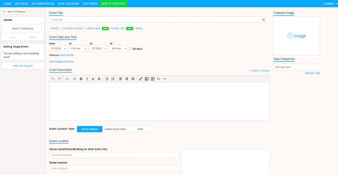This screenshot has width=338, height=175.
Task: Insert an image into the description
Action: point(147,79)
